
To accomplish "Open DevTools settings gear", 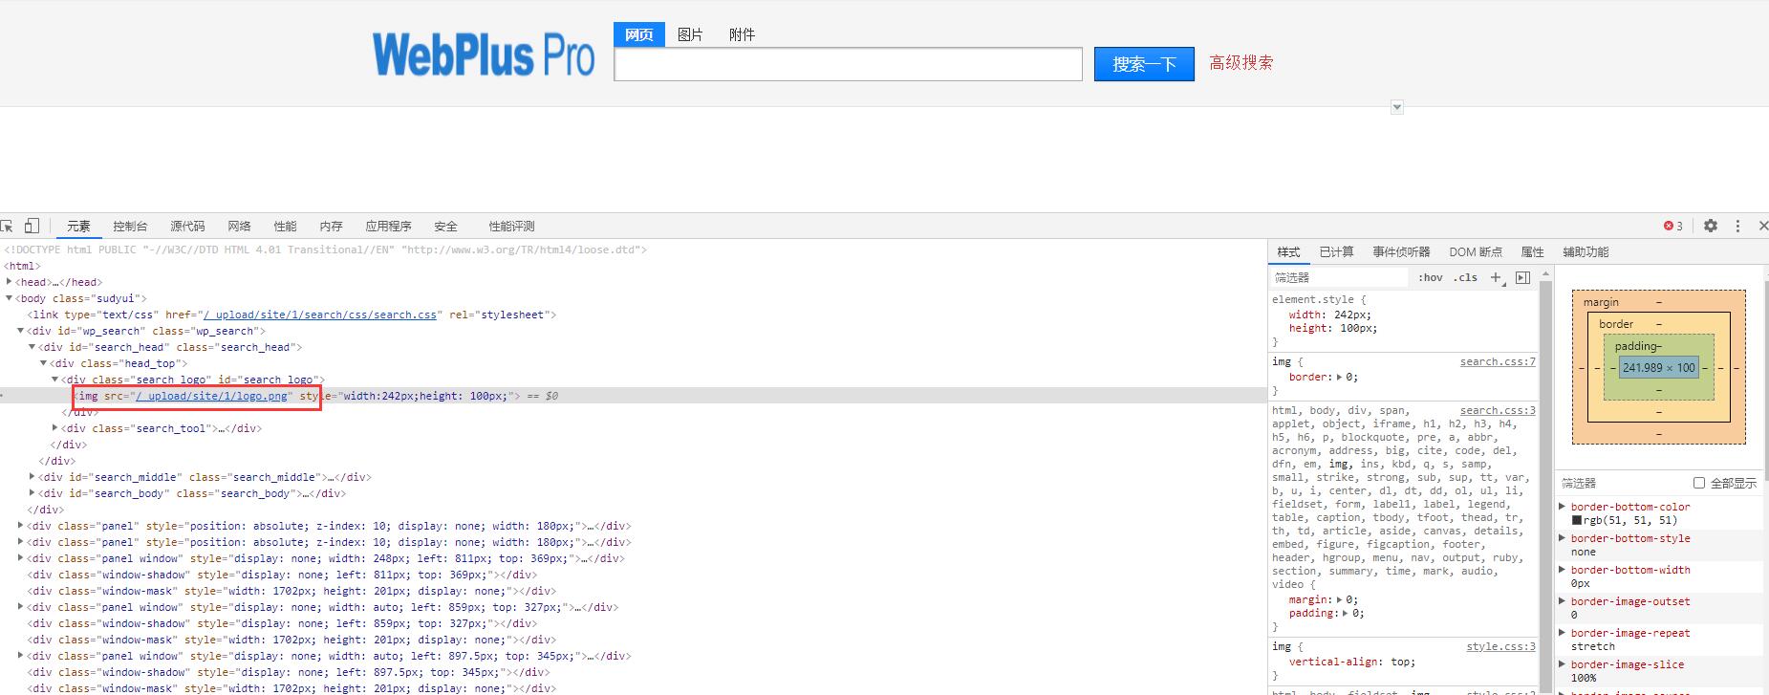I will [1711, 227].
